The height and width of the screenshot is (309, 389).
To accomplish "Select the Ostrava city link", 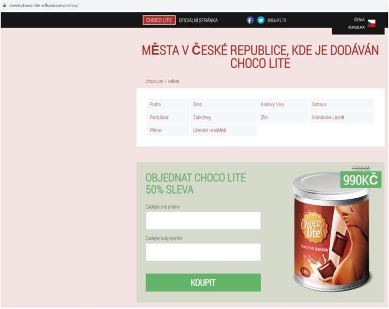I will (319, 105).
